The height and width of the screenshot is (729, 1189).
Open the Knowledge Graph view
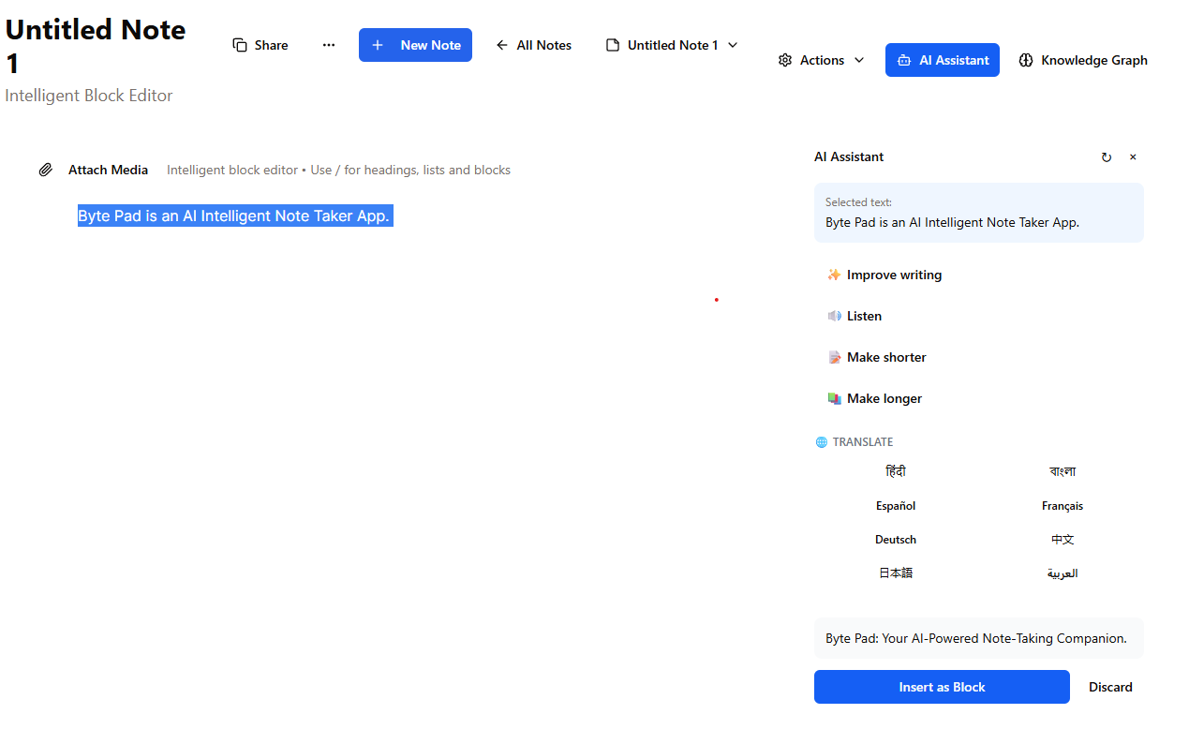pos(1083,60)
